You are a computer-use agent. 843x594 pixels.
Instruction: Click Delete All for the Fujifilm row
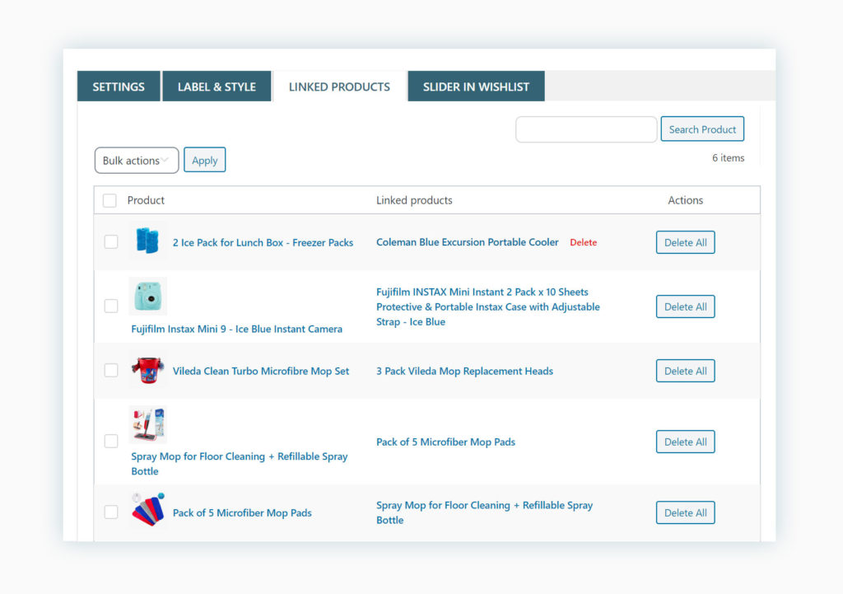click(685, 306)
